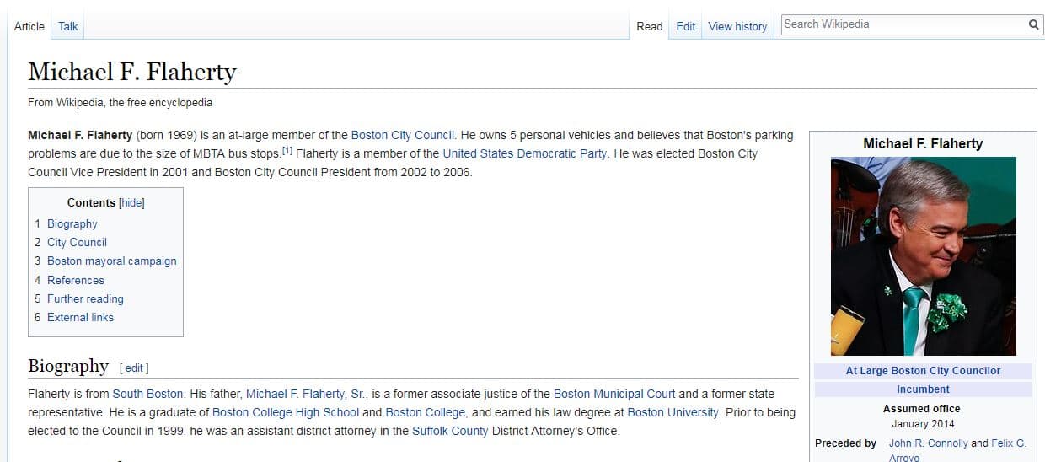Go to External links in the contents

pyautogui.click(x=80, y=317)
